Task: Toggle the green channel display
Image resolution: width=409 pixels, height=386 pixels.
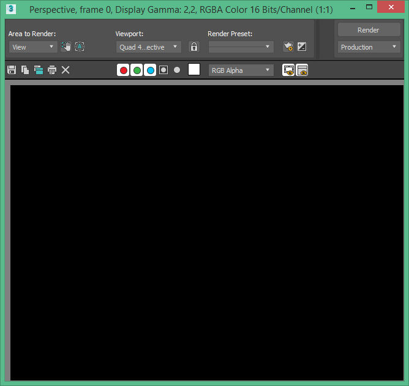Action: [x=137, y=70]
